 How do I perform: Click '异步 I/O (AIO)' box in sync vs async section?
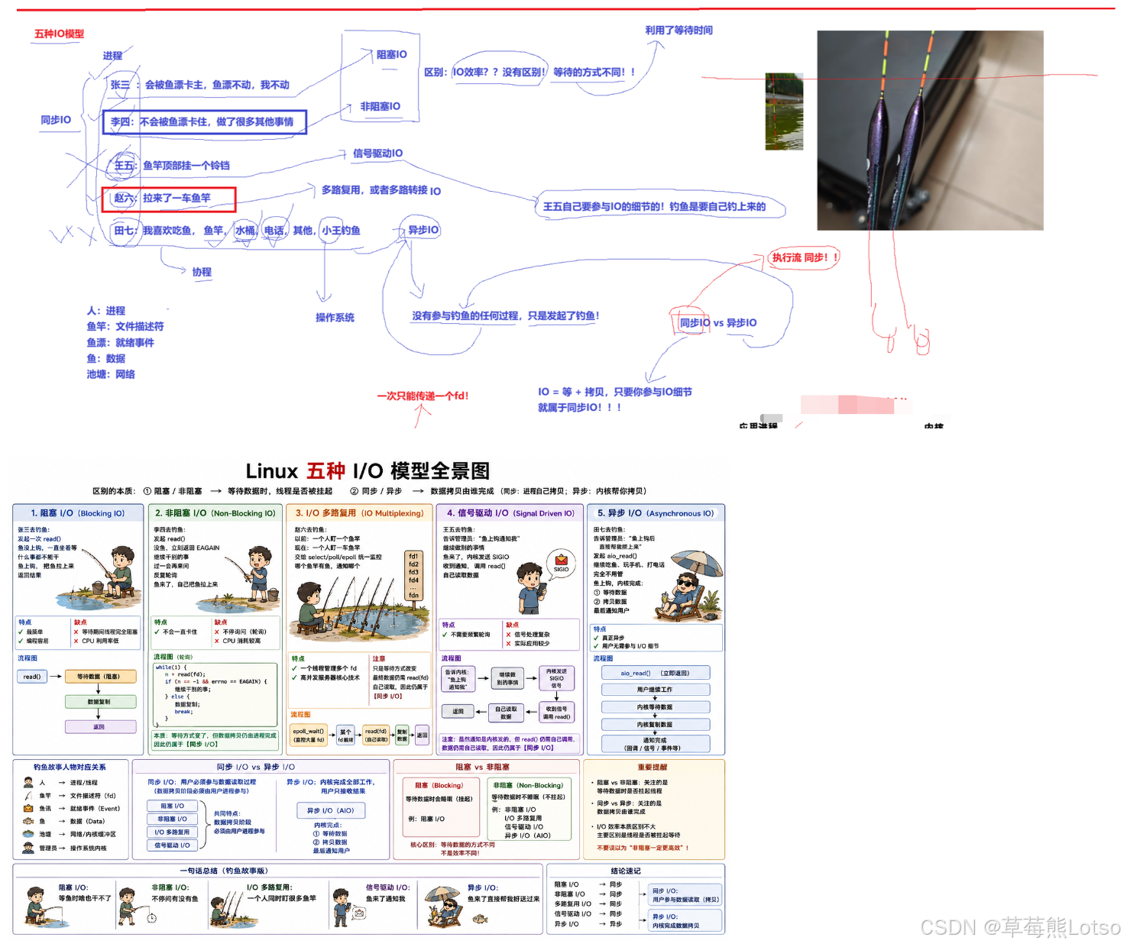click(330, 810)
